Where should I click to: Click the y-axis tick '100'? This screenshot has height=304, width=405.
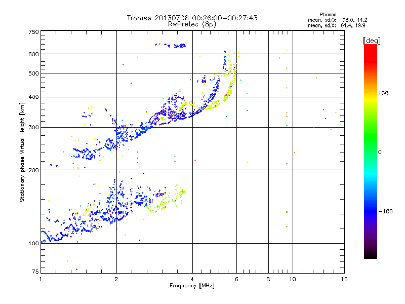[33, 244]
